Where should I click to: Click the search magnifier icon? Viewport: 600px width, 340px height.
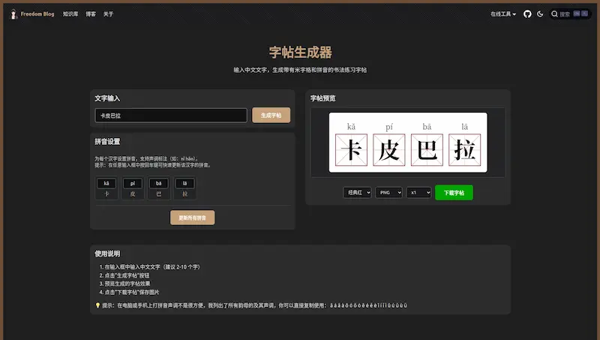pyautogui.click(x=554, y=14)
